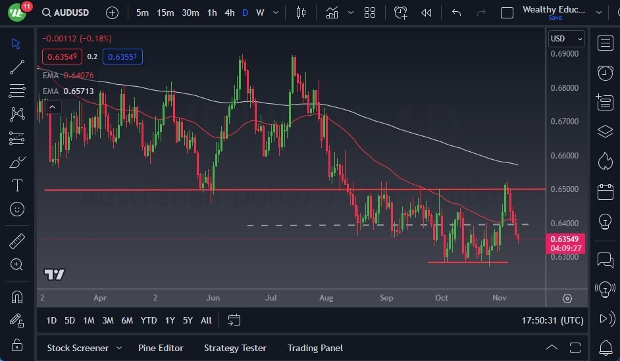Create an alert with the clock-plus icon

coord(401,12)
